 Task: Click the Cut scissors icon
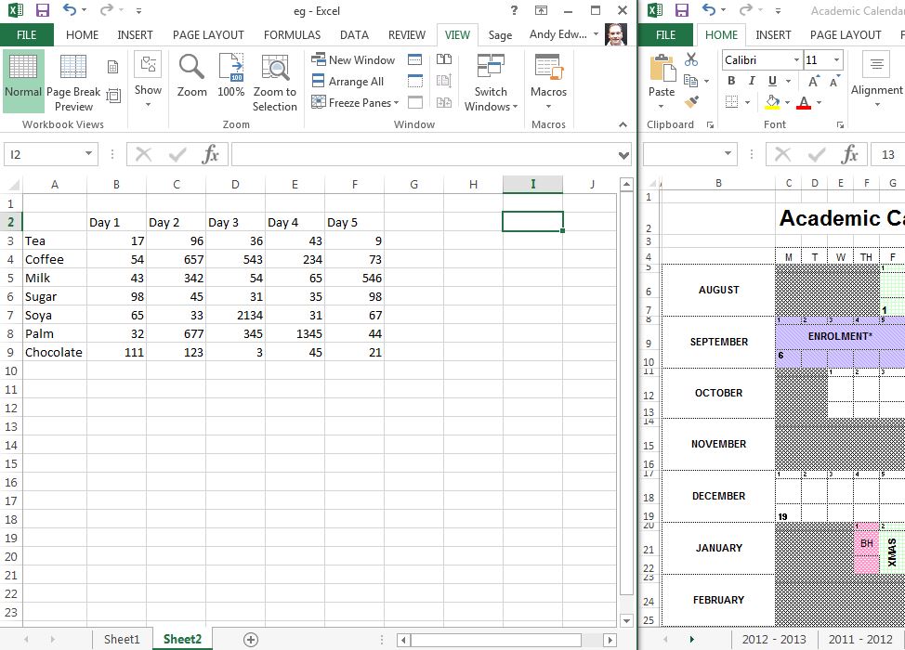coord(691,59)
